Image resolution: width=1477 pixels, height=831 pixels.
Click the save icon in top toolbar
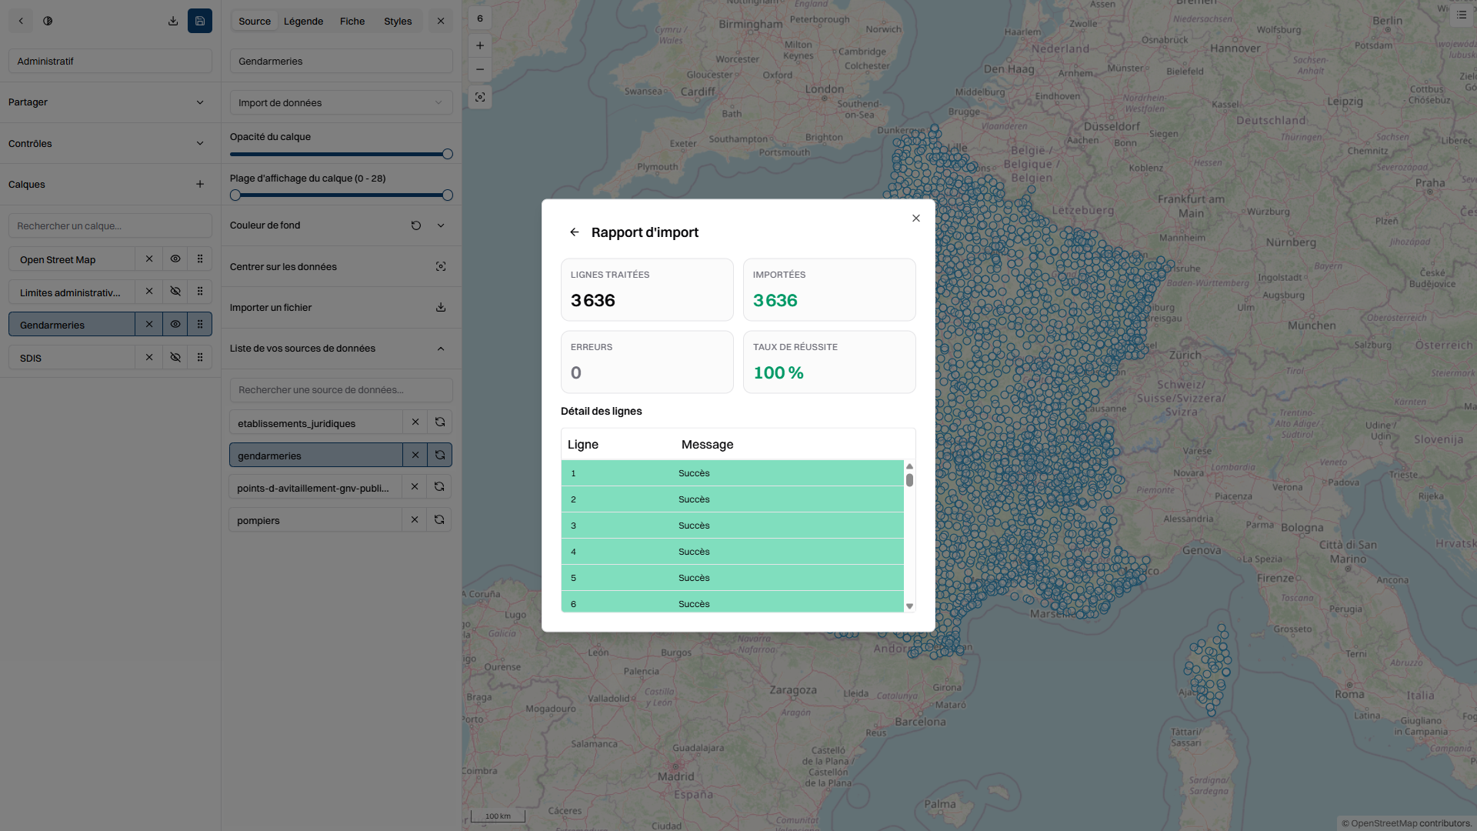199,21
